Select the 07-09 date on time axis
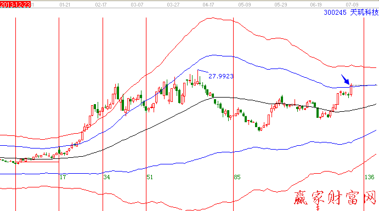The height and width of the screenshot is (211, 379). click(x=352, y=4)
